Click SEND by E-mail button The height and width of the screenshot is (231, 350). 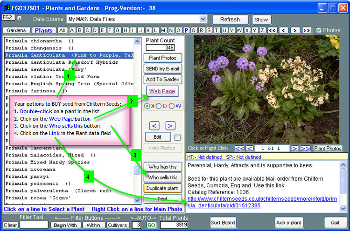163,68
